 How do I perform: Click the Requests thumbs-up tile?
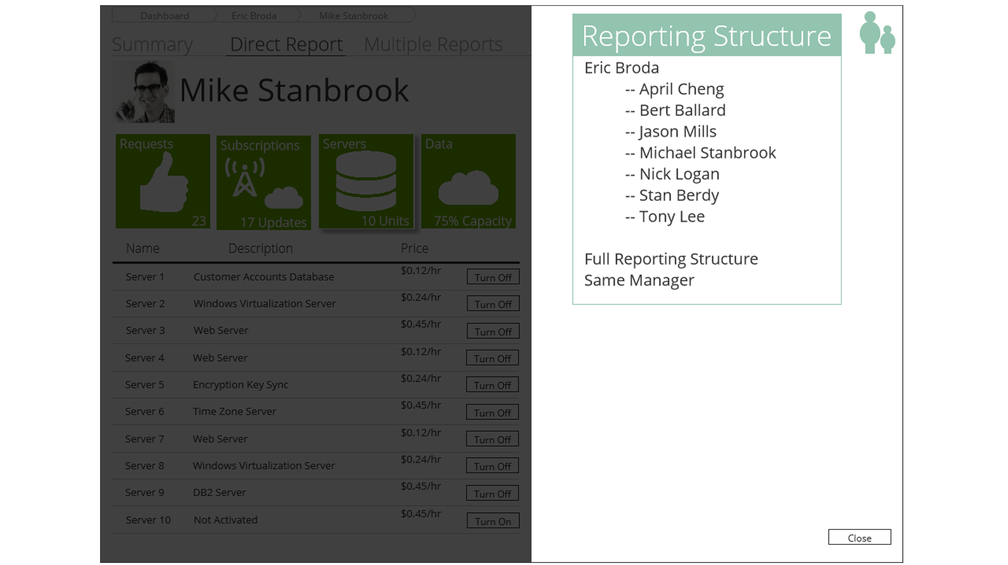162,181
